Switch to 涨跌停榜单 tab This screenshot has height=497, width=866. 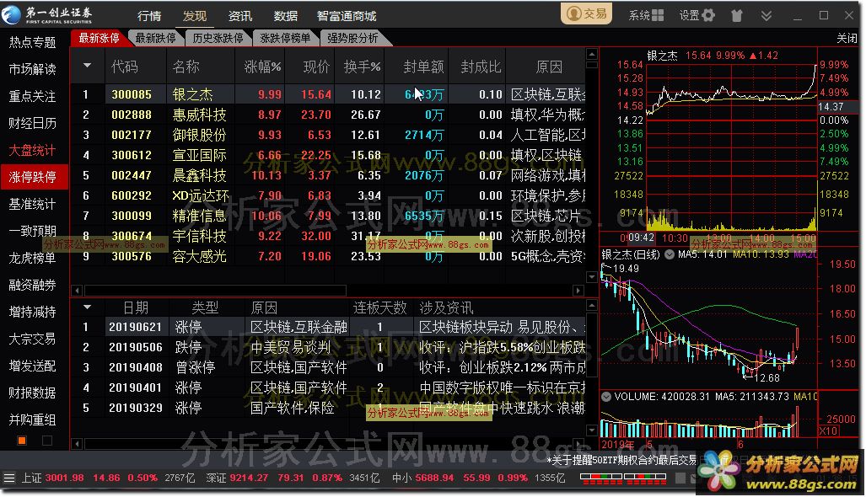tap(285, 38)
